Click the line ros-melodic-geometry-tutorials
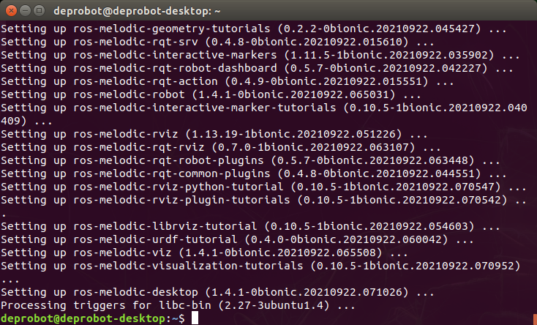 254,29
